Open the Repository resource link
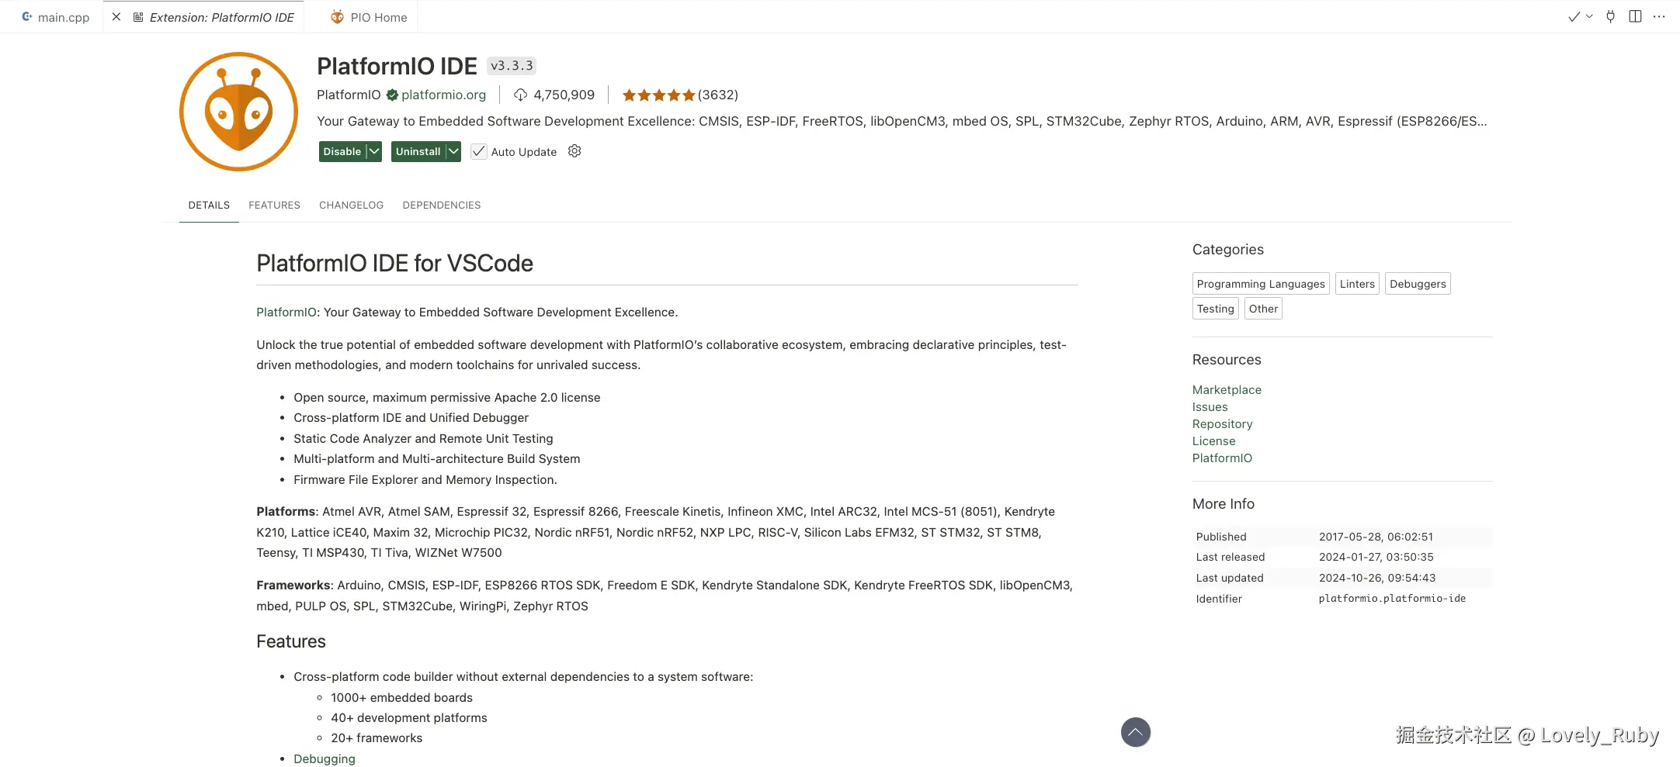The height and width of the screenshot is (767, 1680). [x=1222, y=424]
